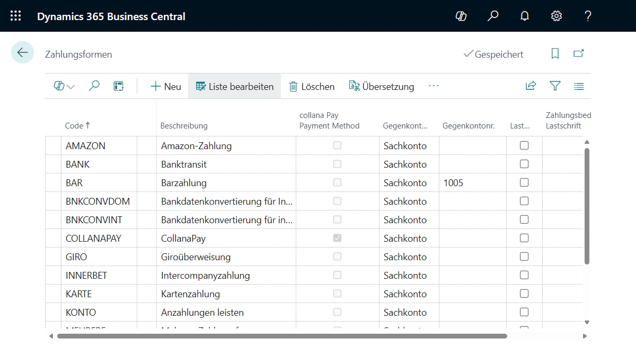Open the Lastschrift column header menu
The image size is (636, 357).
coord(520,125)
